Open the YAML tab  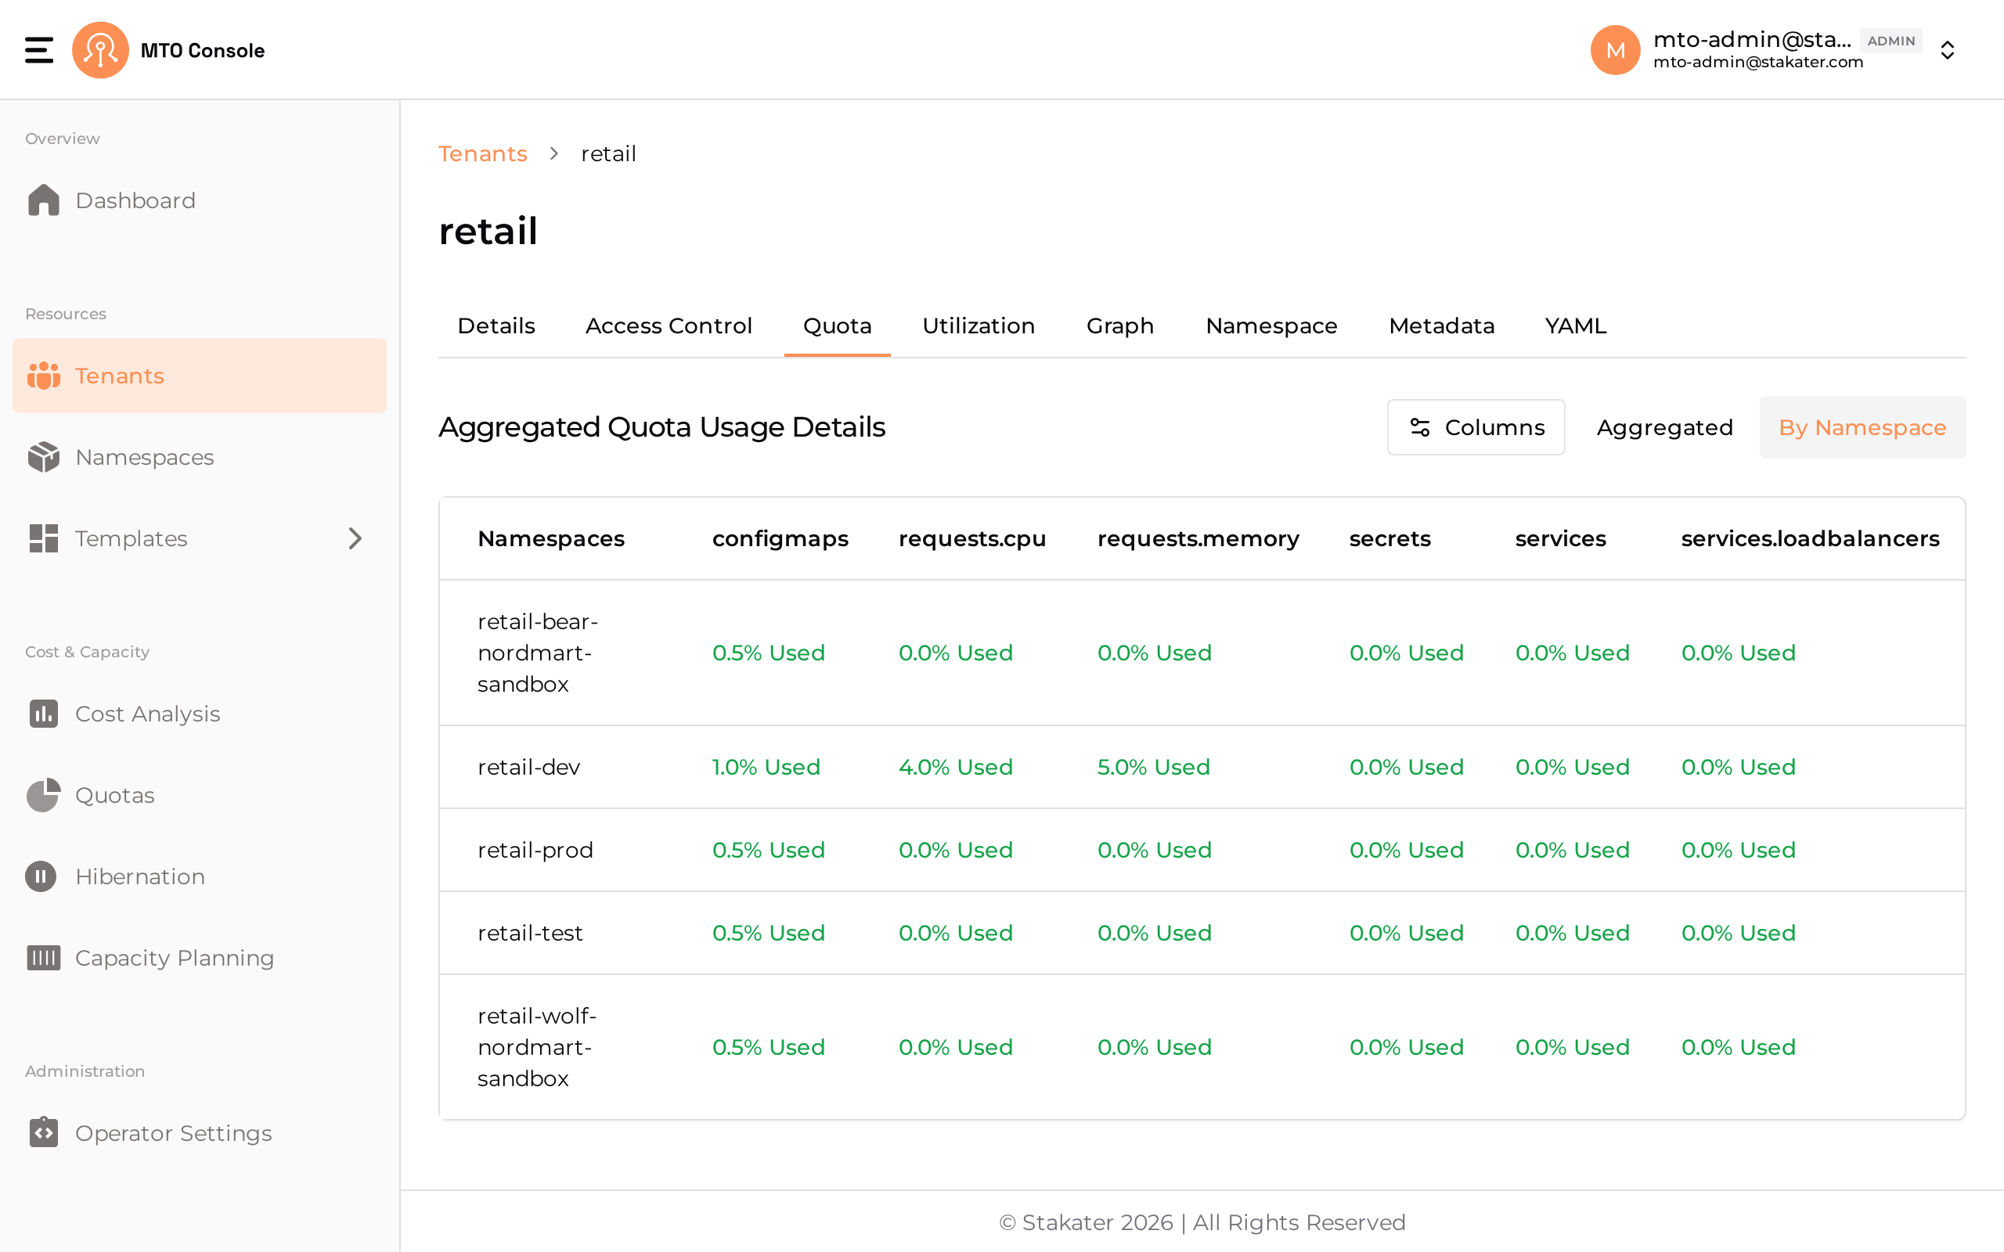coord(1575,326)
